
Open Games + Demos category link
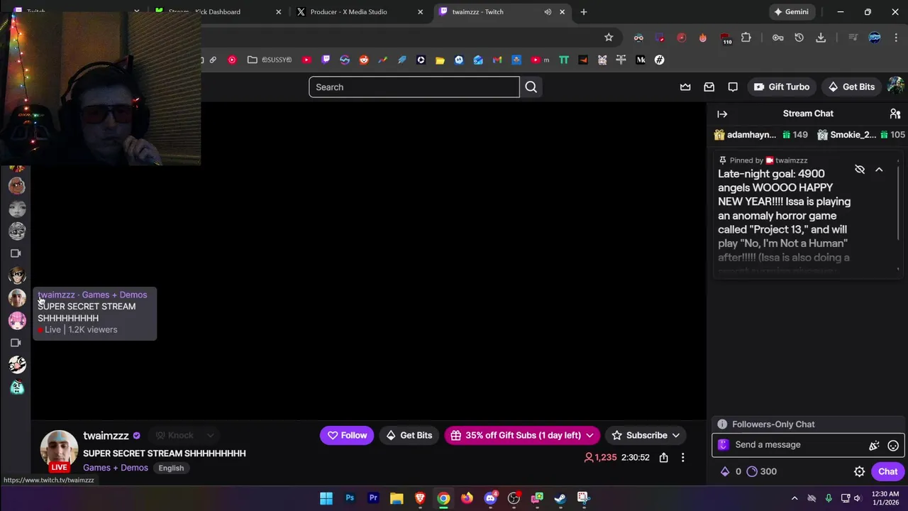point(116,468)
